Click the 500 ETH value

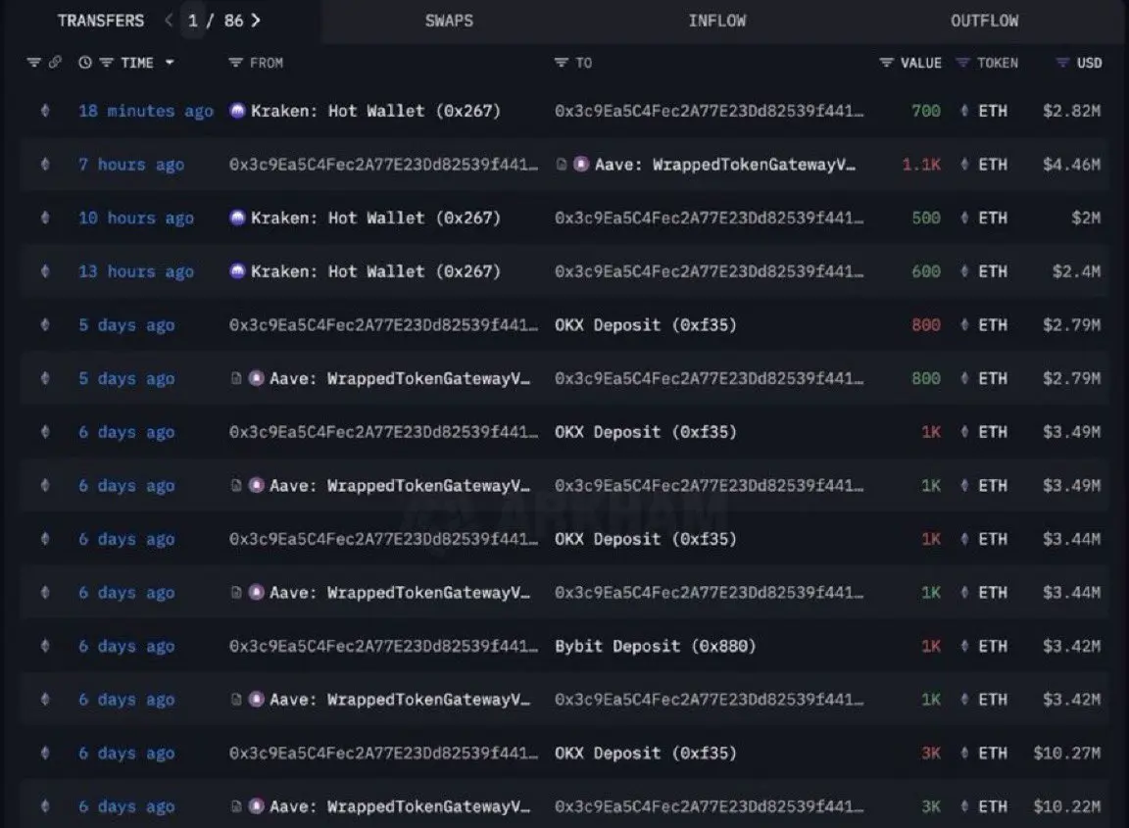(x=926, y=218)
